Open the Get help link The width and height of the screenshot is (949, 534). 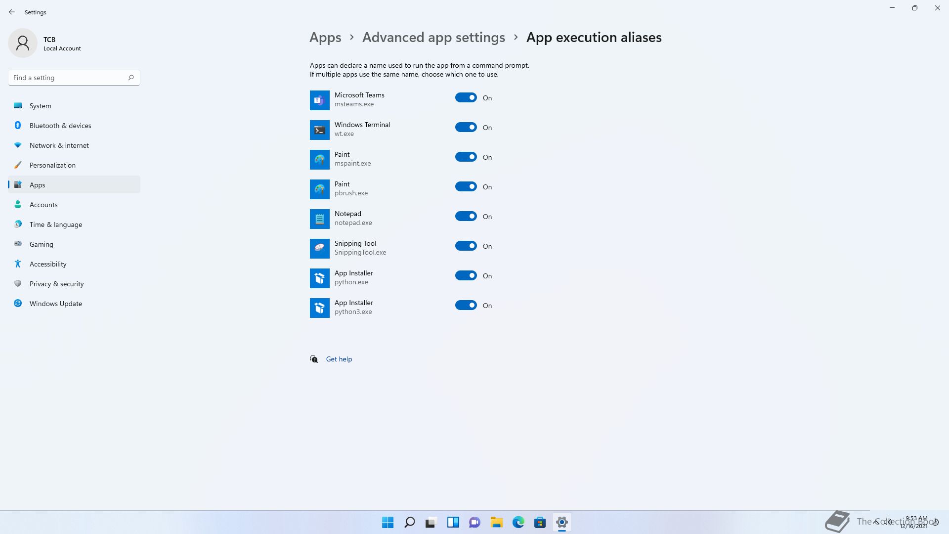(x=339, y=359)
